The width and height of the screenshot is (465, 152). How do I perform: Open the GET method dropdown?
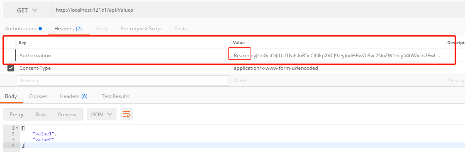coord(27,10)
